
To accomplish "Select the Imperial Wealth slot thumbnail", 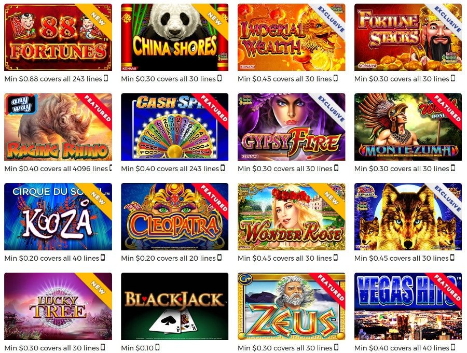I will (291, 37).
